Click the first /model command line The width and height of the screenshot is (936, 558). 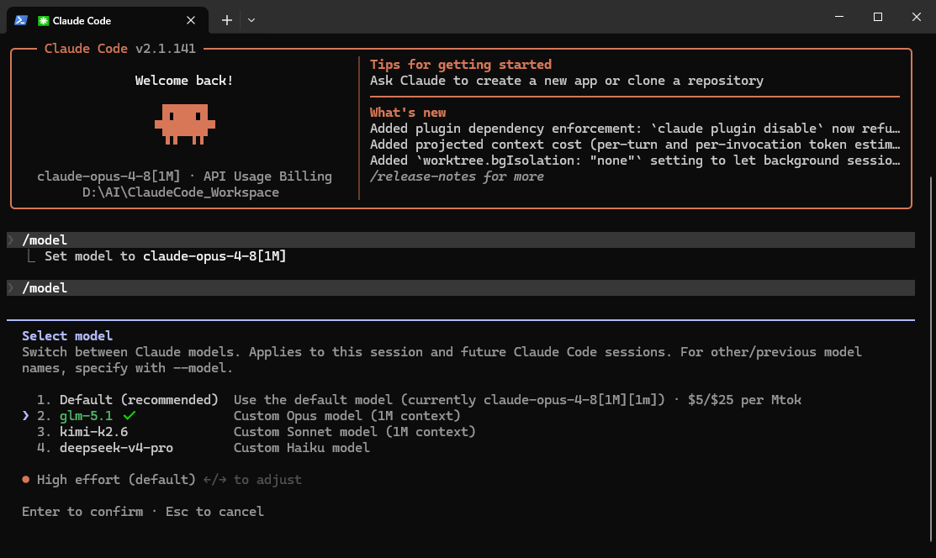[x=461, y=240]
